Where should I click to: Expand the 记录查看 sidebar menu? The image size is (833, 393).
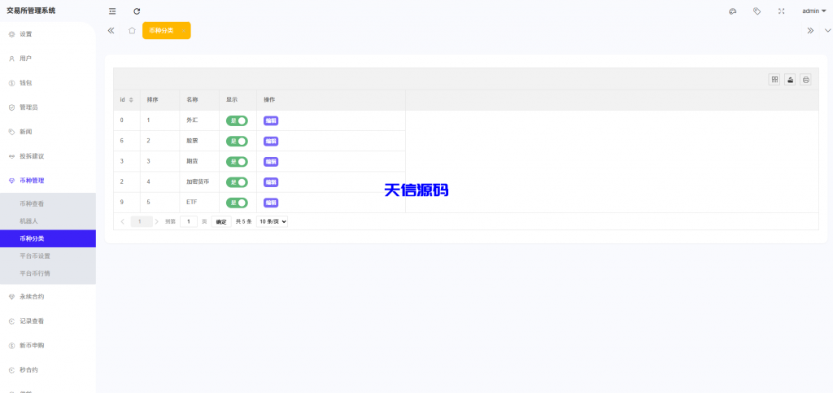pos(48,321)
